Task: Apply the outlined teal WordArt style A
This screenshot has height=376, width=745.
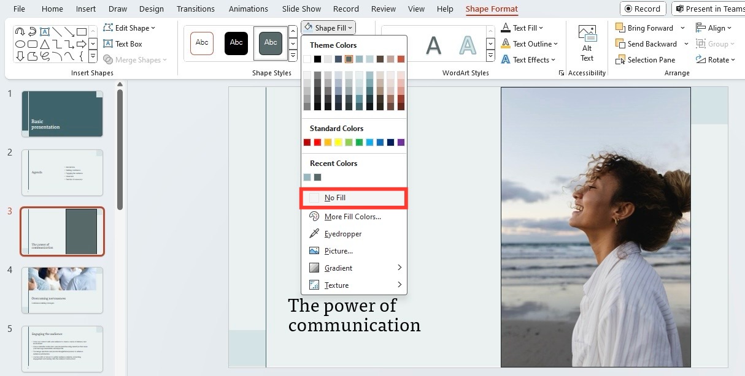Action: tap(468, 45)
